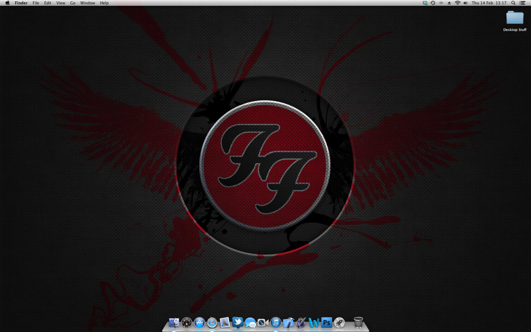Launch Safari browser from the Dock
Viewport: 531px width, 332px height.
tap(212, 322)
